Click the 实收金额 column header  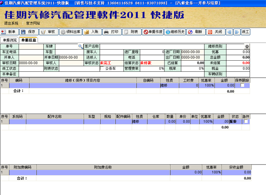click(236, 167)
